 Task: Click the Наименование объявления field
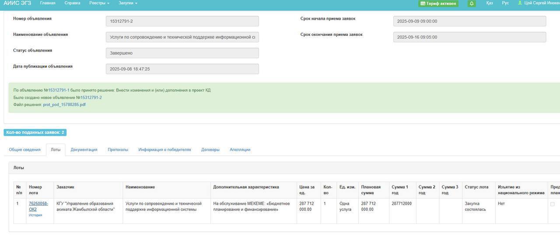pos(182,37)
